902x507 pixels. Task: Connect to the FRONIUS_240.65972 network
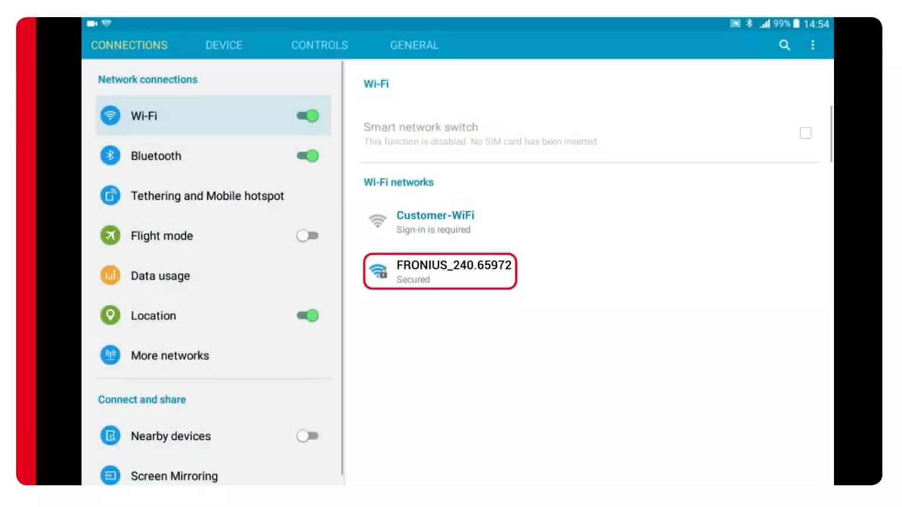[455, 270]
